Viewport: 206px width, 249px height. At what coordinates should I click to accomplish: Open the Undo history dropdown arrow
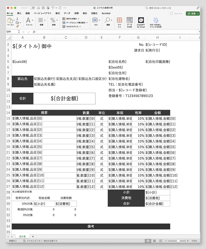click(x=56, y=8)
